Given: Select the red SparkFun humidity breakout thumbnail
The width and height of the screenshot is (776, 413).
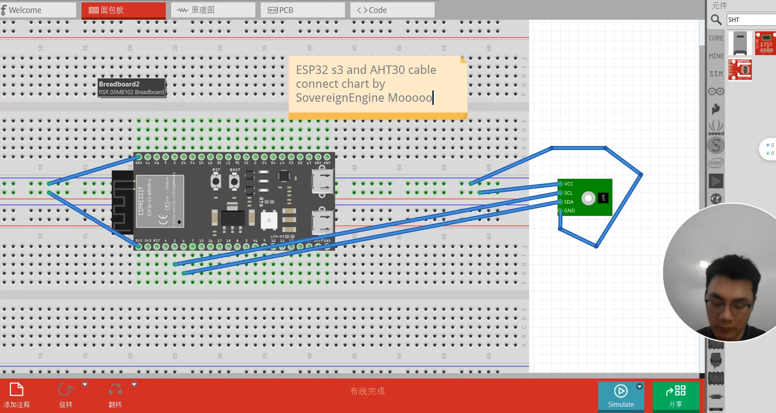Looking at the screenshot, I should tap(740, 70).
